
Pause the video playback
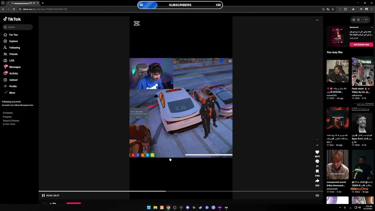43,195
